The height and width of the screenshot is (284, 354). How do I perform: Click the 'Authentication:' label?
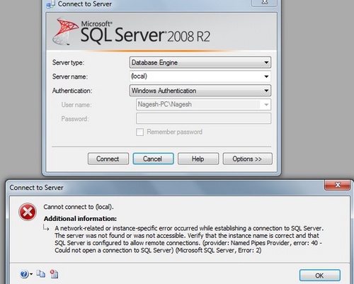[72, 91]
